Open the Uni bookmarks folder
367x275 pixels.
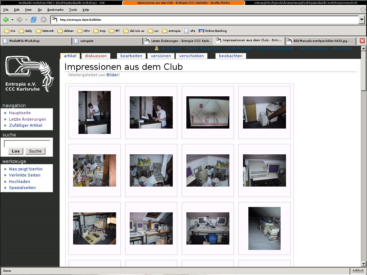click(10, 31)
